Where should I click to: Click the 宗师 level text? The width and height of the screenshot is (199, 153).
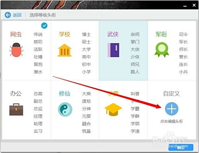click(135, 34)
